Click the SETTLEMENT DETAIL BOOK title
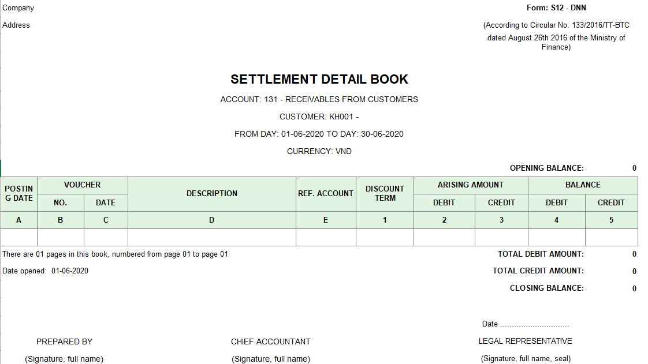This screenshot has width=648, height=364. click(x=319, y=80)
